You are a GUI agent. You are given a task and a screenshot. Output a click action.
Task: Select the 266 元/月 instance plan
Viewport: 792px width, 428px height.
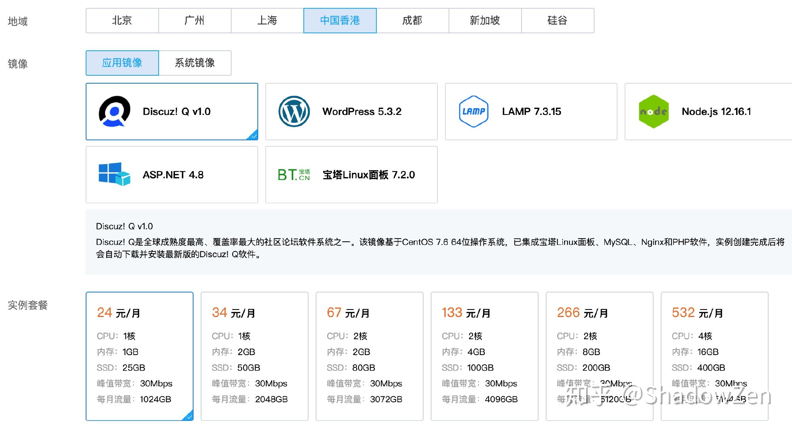pos(600,356)
